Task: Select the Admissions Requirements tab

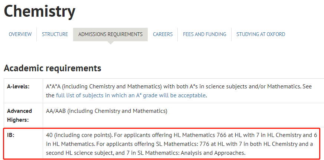Action: pos(110,34)
